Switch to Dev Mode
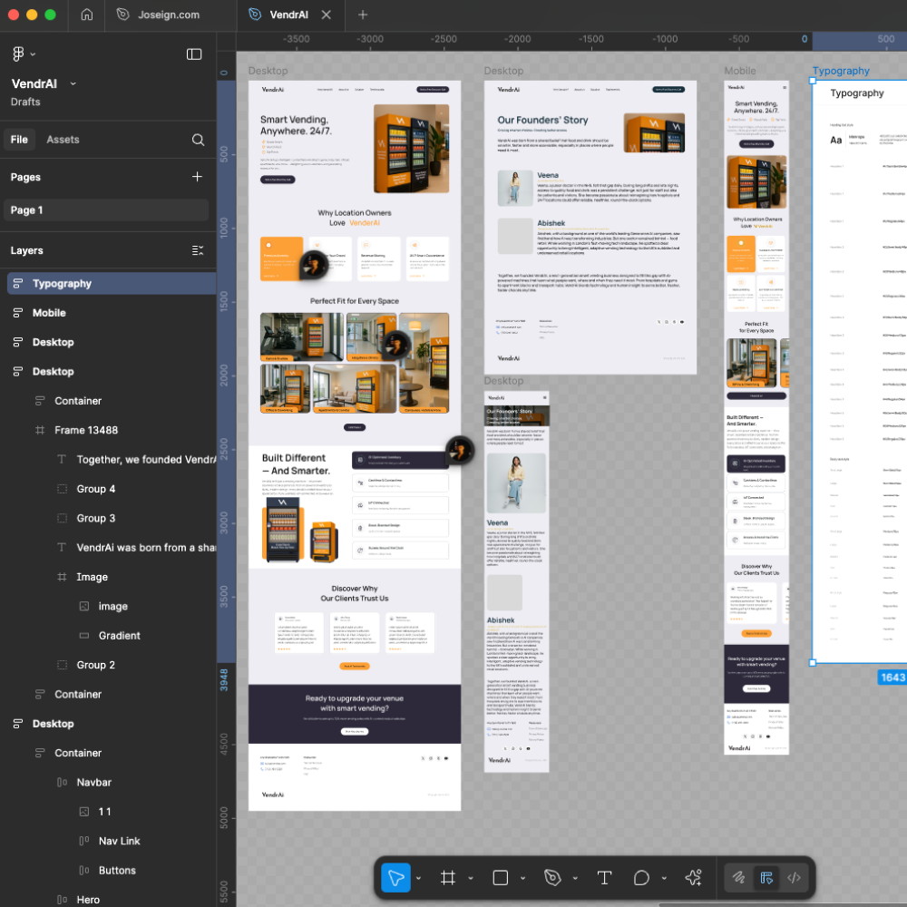The width and height of the screenshot is (907, 907). pos(794,877)
